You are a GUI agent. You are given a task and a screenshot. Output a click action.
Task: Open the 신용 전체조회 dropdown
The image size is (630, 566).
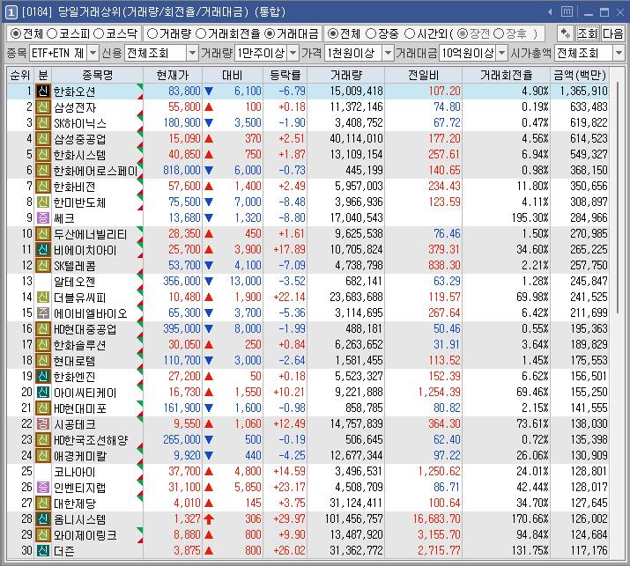point(192,53)
